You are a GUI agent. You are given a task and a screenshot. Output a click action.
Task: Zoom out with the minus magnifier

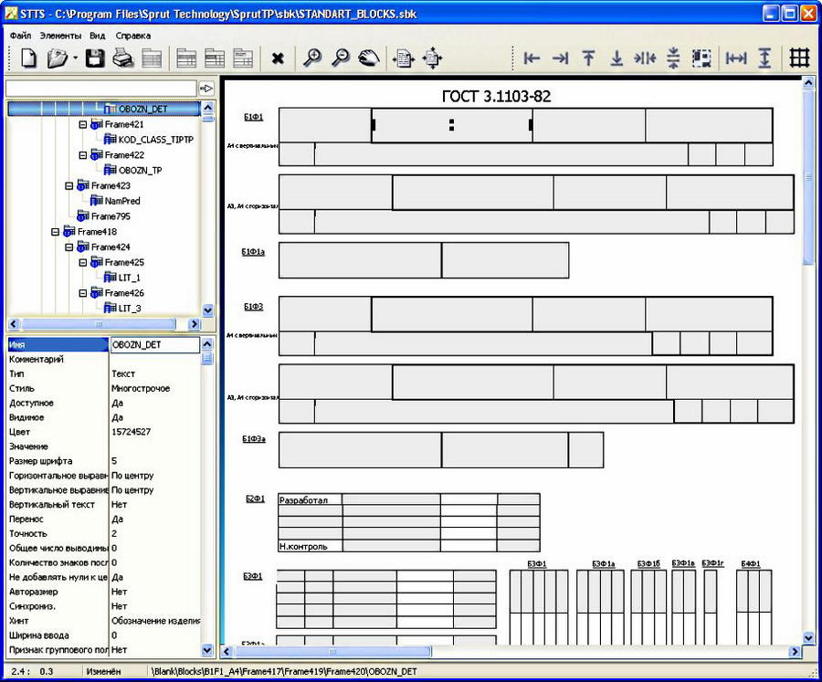coord(340,59)
